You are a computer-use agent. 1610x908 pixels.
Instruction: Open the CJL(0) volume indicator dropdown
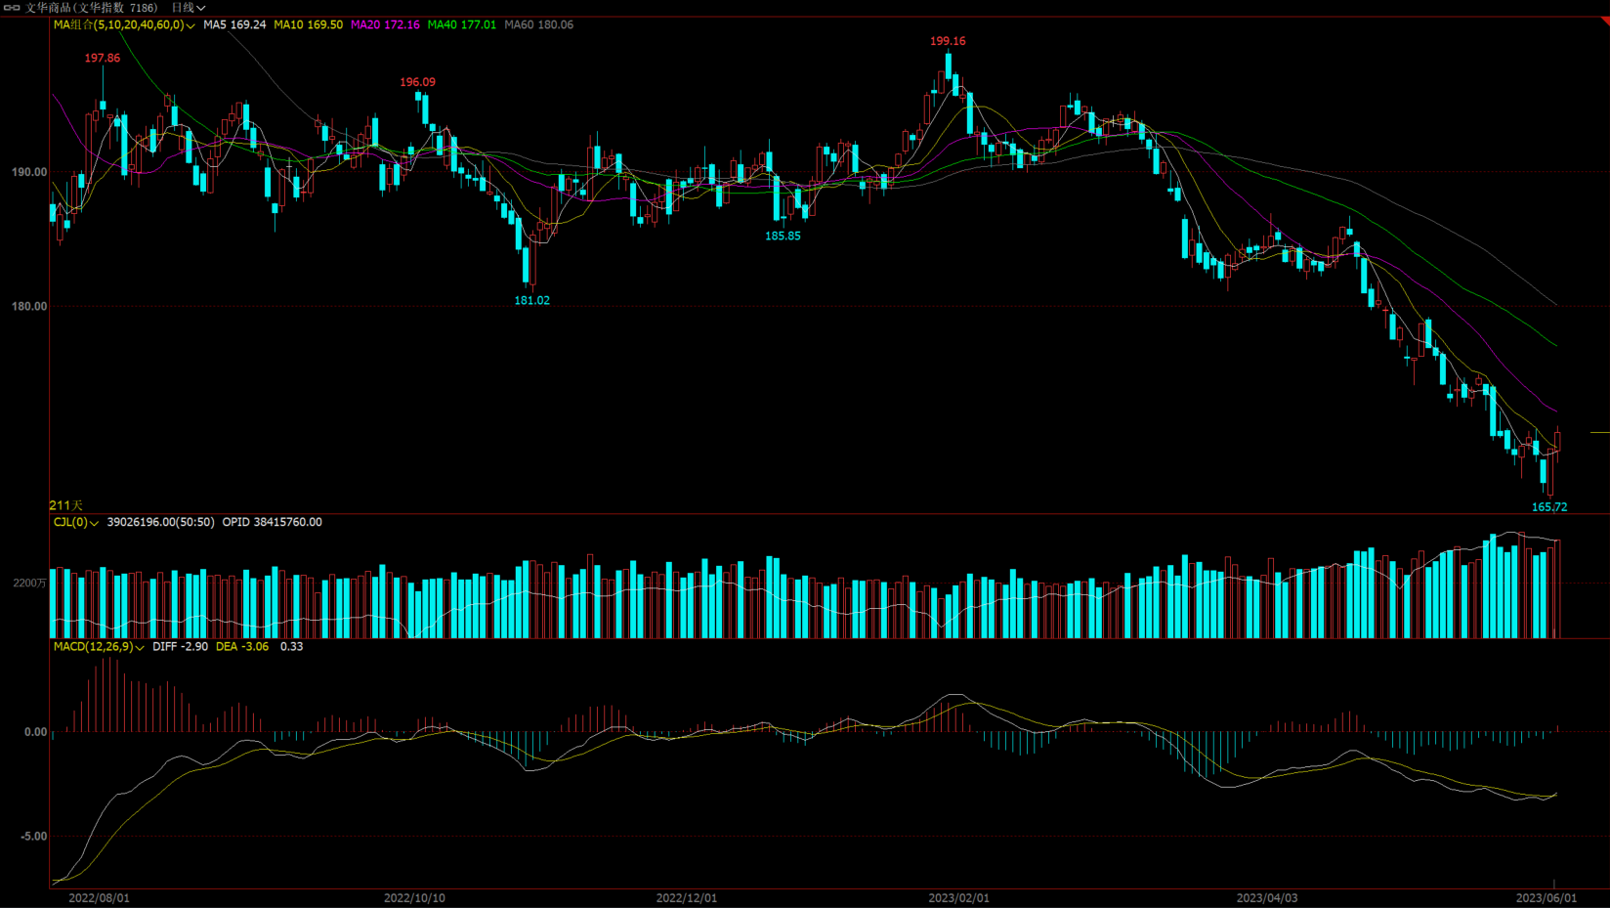coord(76,522)
